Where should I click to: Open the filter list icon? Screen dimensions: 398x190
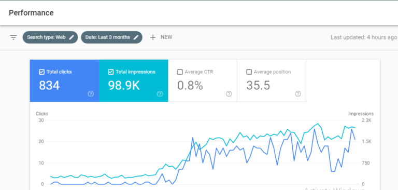tap(13, 37)
